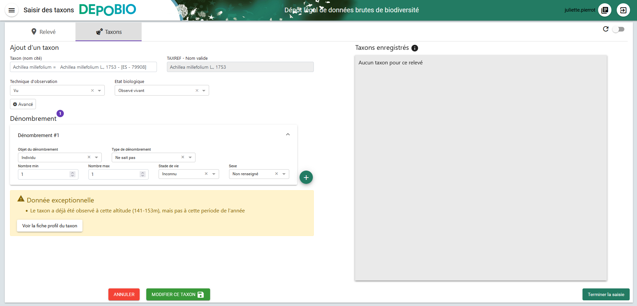Image resolution: width=637 pixels, height=306 pixels.
Task: Click Terminer la saisie button
Action: tap(606, 294)
